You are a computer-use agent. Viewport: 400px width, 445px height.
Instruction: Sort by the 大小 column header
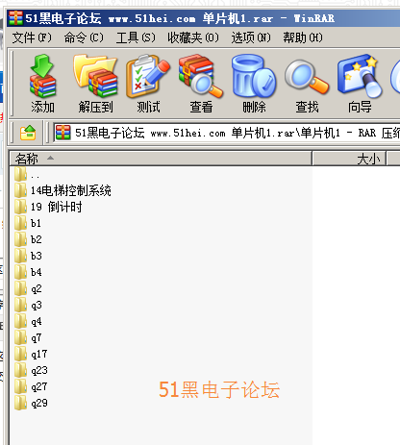[349, 159]
